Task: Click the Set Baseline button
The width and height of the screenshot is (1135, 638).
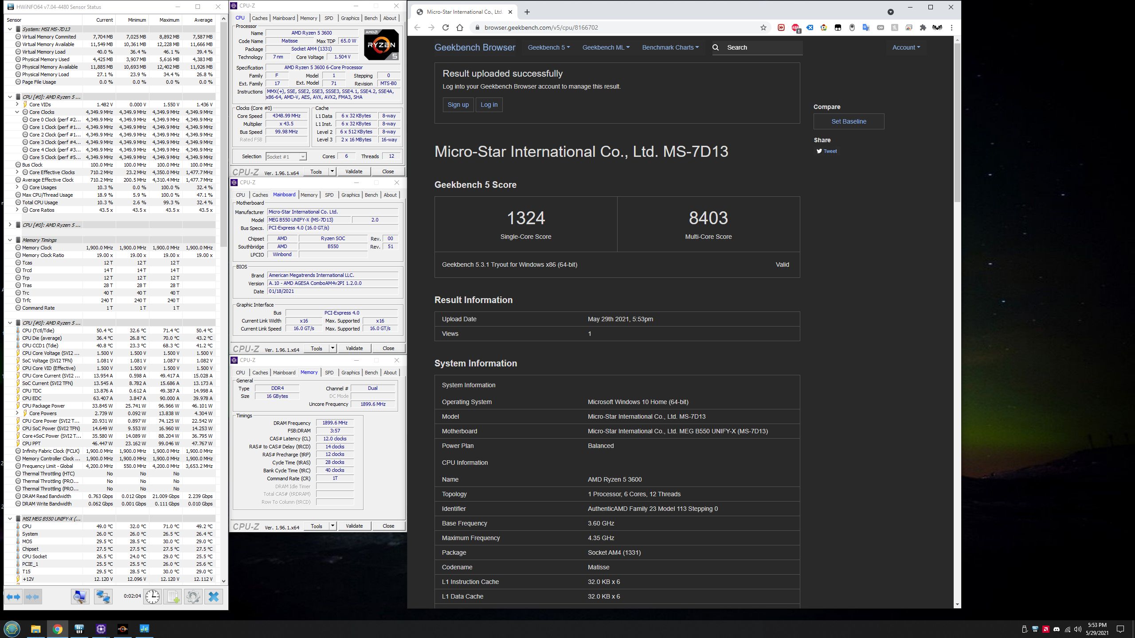Action: pos(849,121)
